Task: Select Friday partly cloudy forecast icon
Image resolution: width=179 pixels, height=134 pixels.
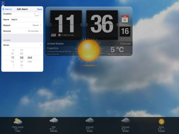Action: (18, 121)
